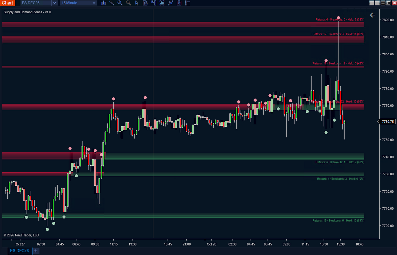Click the zone label Held: 2 (40%)
Screen dimensions: 397x255
pyautogui.click(x=355, y=162)
